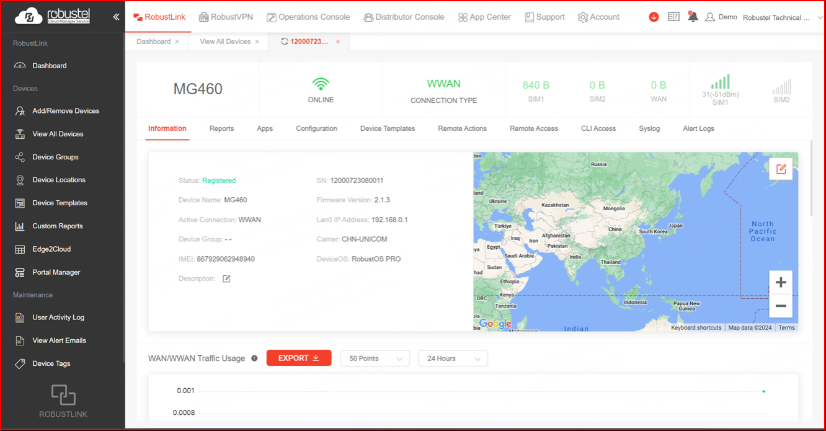Open Device Locations in the sidebar

click(58, 180)
